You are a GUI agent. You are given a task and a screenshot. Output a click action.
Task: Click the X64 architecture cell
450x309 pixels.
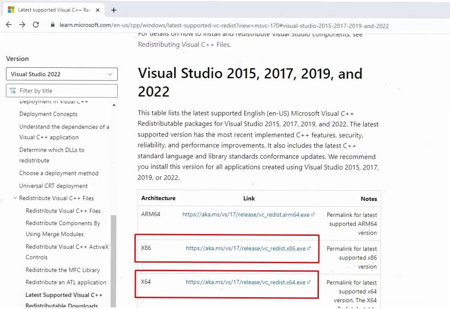(x=146, y=282)
